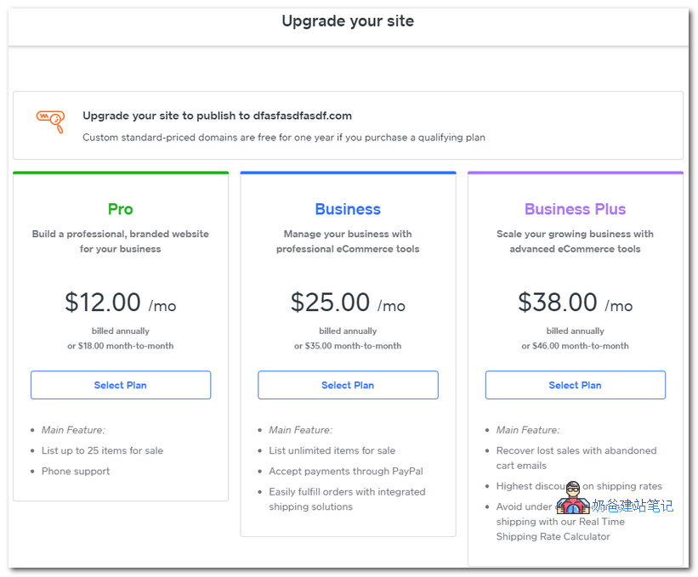Viewport: 698px width, 577px height.
Task: Click the abandoned cart emails feature
Action: [x=576, y=458]
